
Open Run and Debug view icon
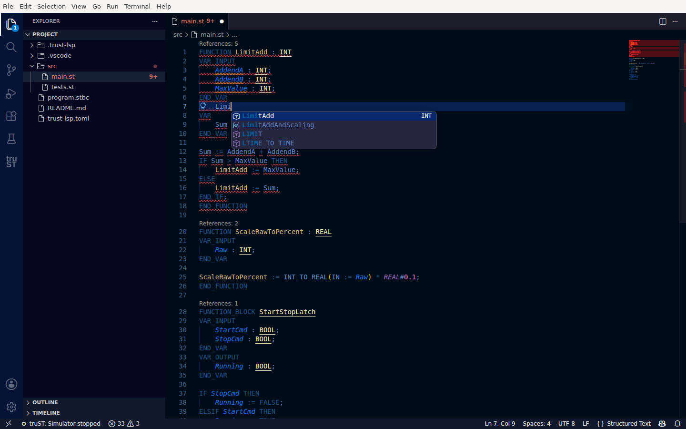pos(11,93)
